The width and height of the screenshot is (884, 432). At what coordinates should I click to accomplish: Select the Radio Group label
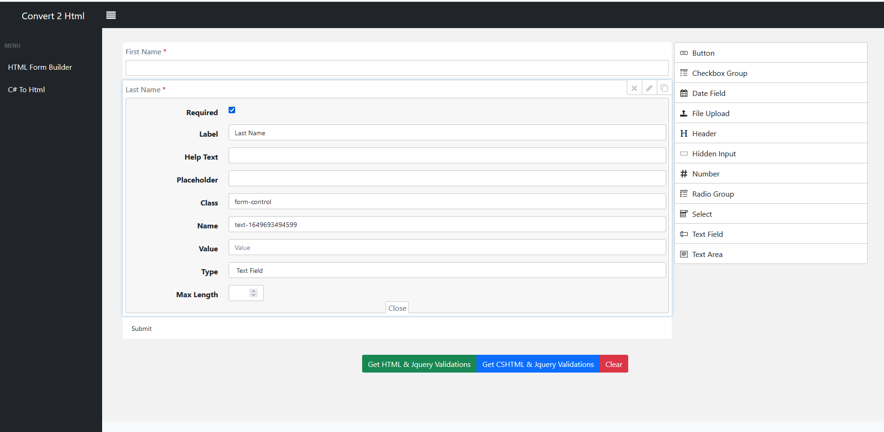click(713, 194)
